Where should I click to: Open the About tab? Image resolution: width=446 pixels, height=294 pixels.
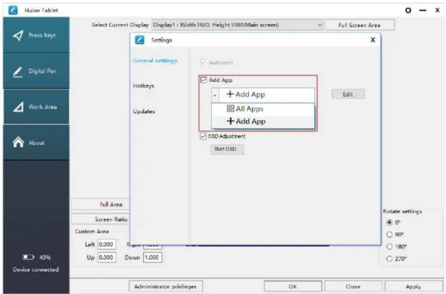coord(36,142)
